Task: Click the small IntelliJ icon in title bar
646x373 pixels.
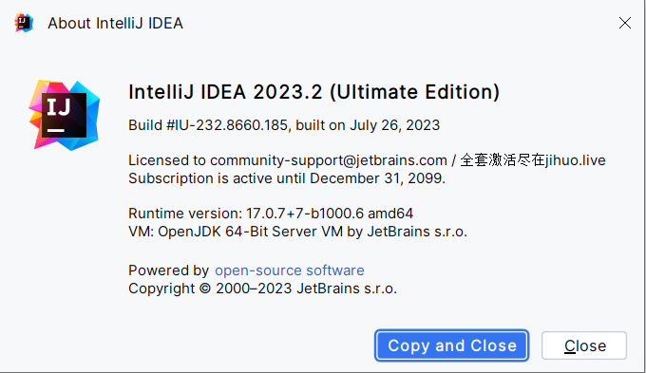Action: pos(24,23)
